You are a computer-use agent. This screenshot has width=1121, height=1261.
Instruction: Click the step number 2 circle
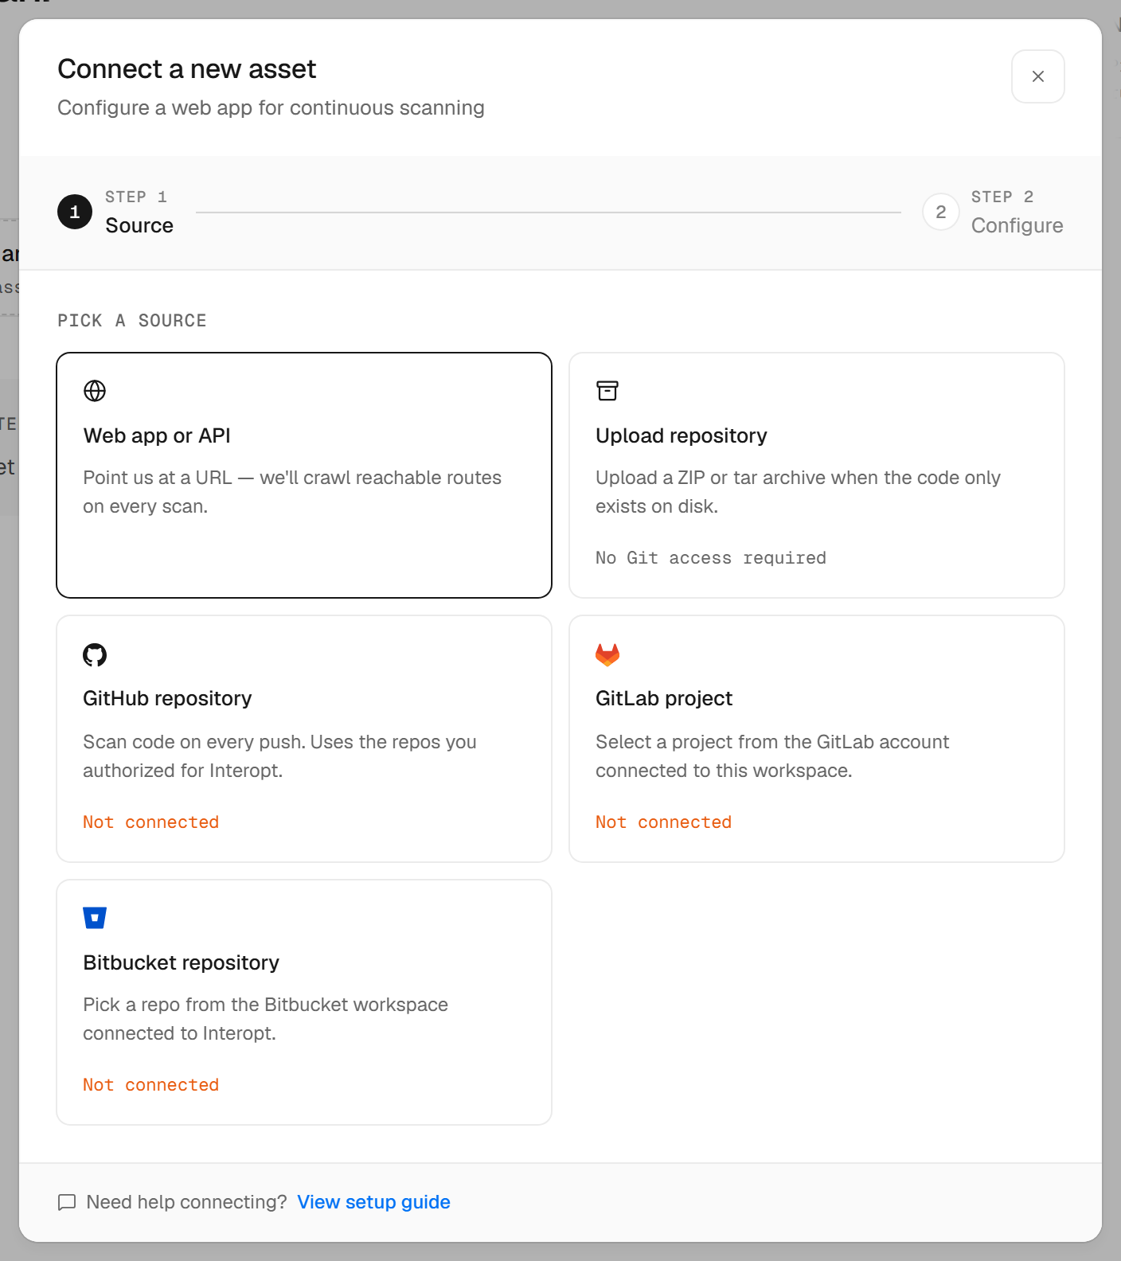point(941,212)
